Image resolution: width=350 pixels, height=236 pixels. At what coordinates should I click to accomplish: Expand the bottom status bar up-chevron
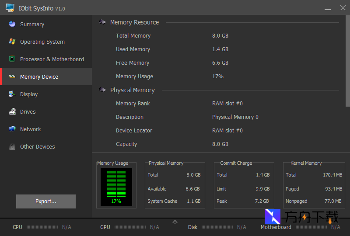175,222
